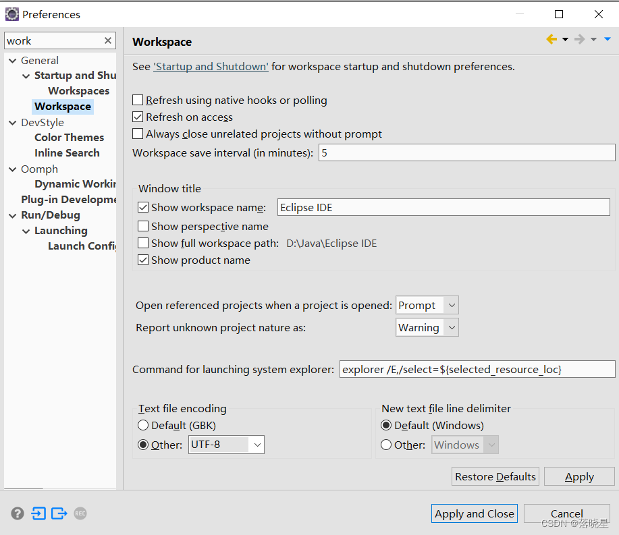The height and width of the screenshot is (535, 619).
Task: Select the Workspace tree item
Action: (x=63, y=107)
